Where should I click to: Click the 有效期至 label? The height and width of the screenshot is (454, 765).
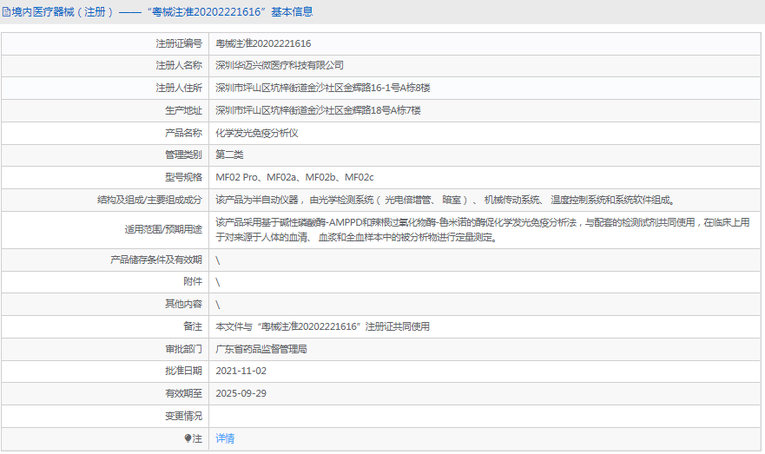[183, 393]
